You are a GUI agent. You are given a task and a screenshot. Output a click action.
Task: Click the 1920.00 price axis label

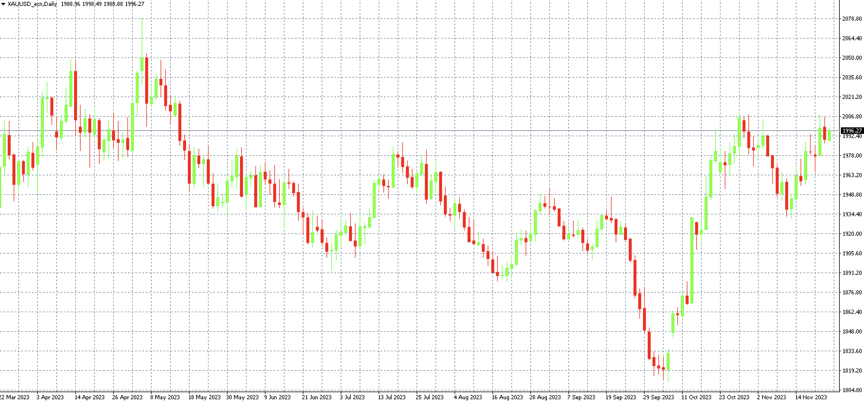[x=852, y=234]
